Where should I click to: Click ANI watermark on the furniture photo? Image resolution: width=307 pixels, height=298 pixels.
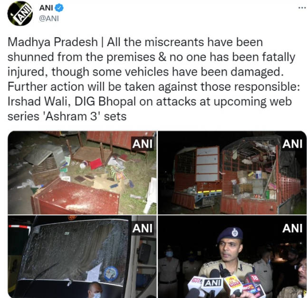(143, 144)
